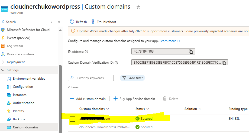Sort by Status column
This screenshot has width=249, height=133.
142,109
